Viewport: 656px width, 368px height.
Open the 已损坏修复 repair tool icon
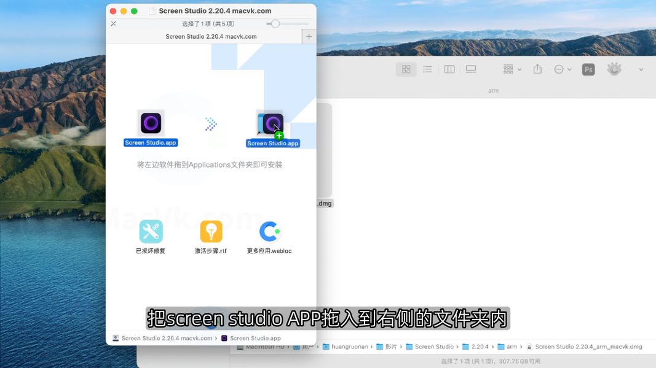pos(151,231)
